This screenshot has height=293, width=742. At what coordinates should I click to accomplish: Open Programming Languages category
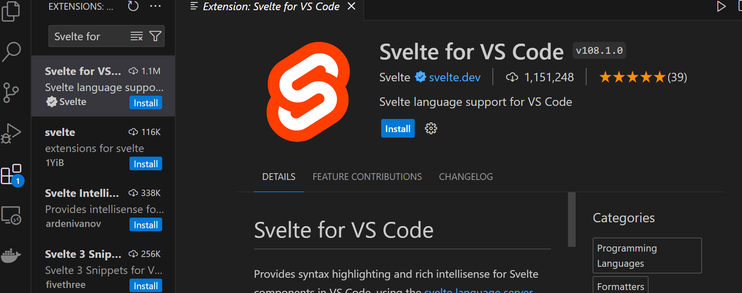pyautogui.click(x=647, y=256)
